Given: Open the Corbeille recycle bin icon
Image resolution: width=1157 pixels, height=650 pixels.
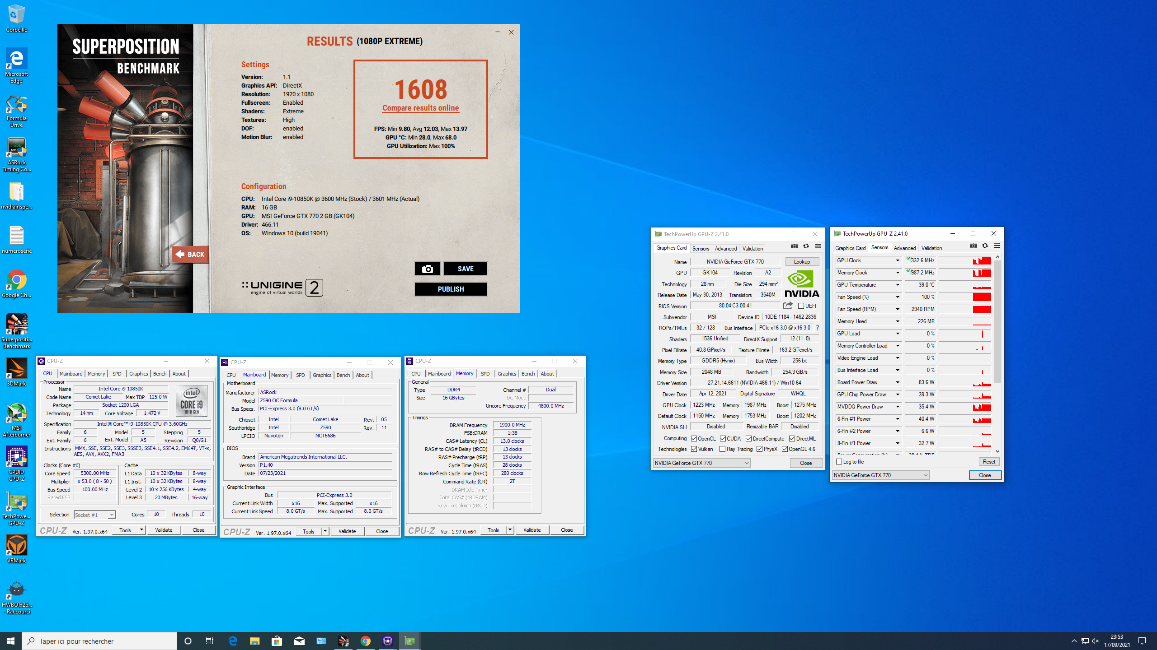Looking at the screenshot, I should (16, 19).
